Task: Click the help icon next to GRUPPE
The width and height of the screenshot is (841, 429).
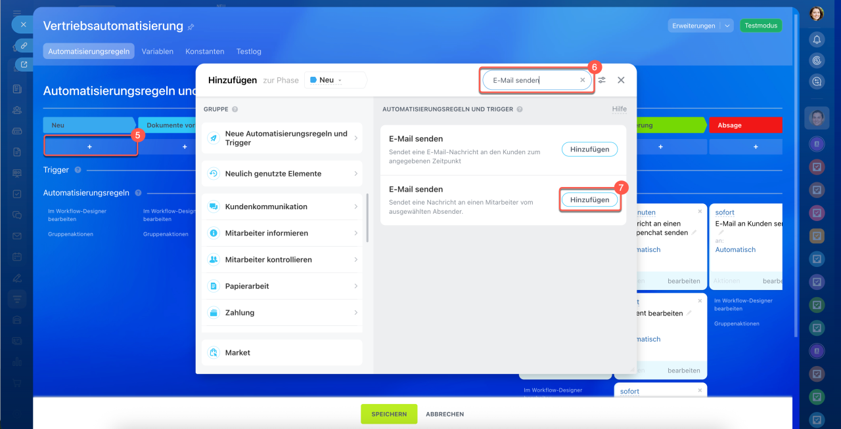Action: pyautogui.click(x=235, y=110)
